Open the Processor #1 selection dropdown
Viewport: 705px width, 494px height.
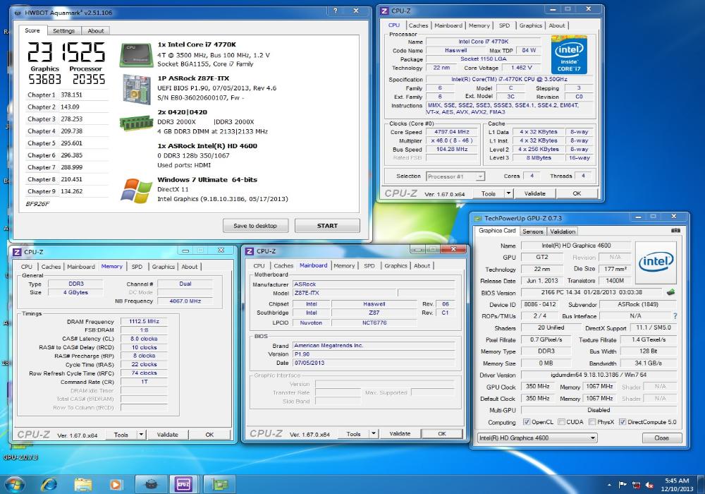pos(481,176)
